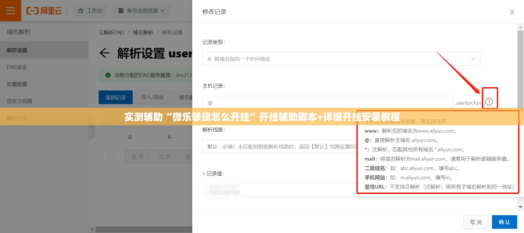
Task: Expand the 账号全部资源 dropdown
Action: tap(141, 11)
